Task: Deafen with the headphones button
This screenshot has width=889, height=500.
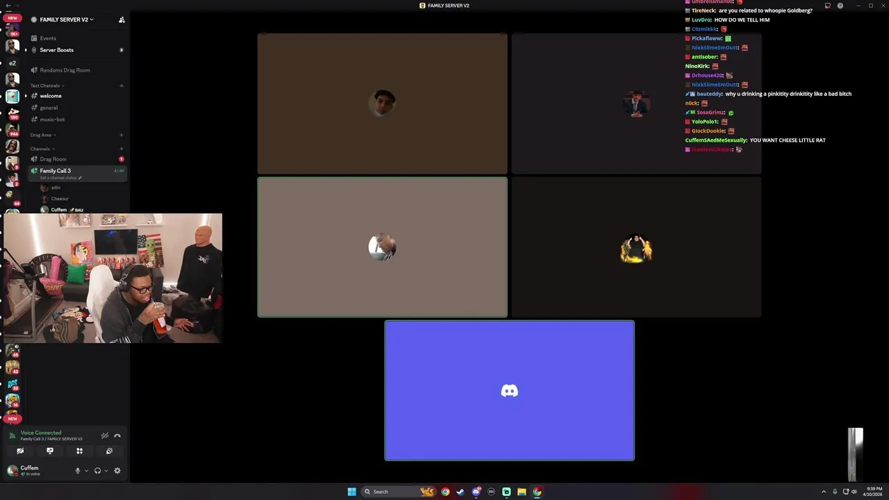Action: [x=97, y=471]
